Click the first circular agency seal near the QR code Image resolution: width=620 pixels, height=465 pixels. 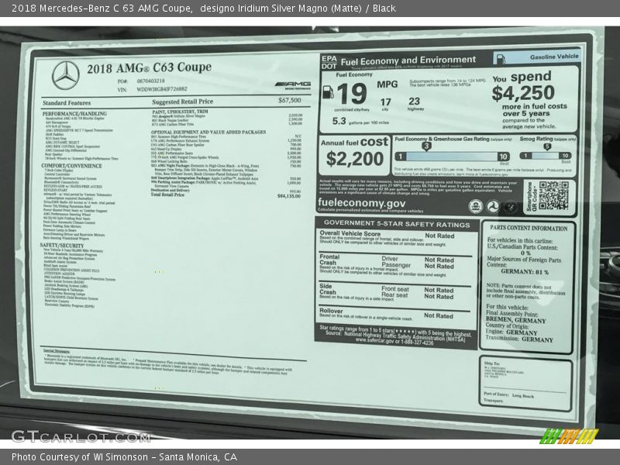tap(475, 206)
